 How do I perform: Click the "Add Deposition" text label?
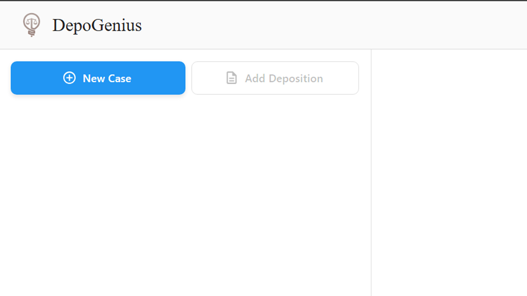point(284,79)
